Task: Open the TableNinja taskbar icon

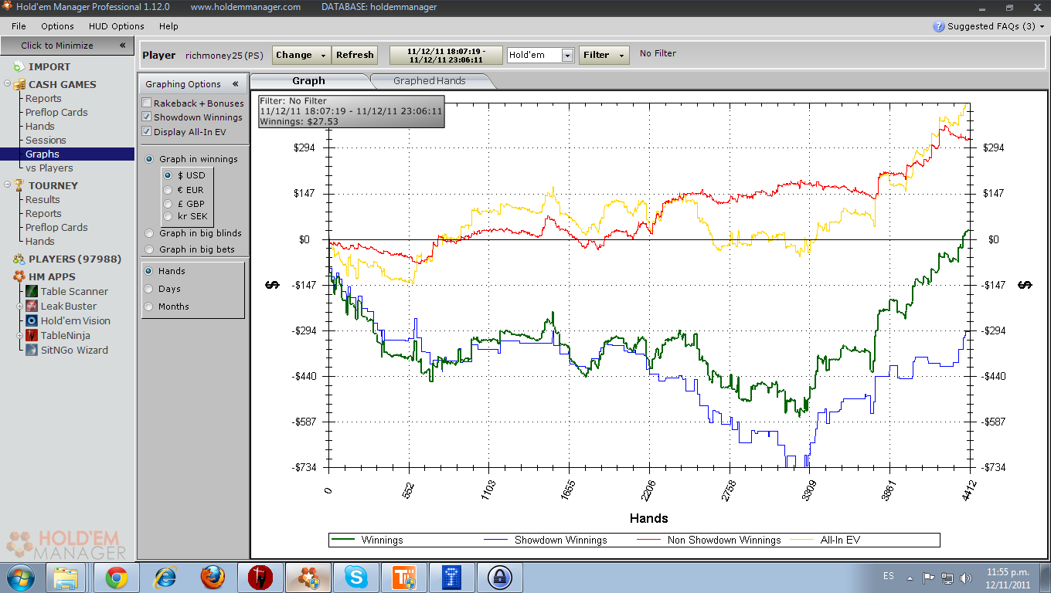Action: pyautogui.click(x=260, y=577)
